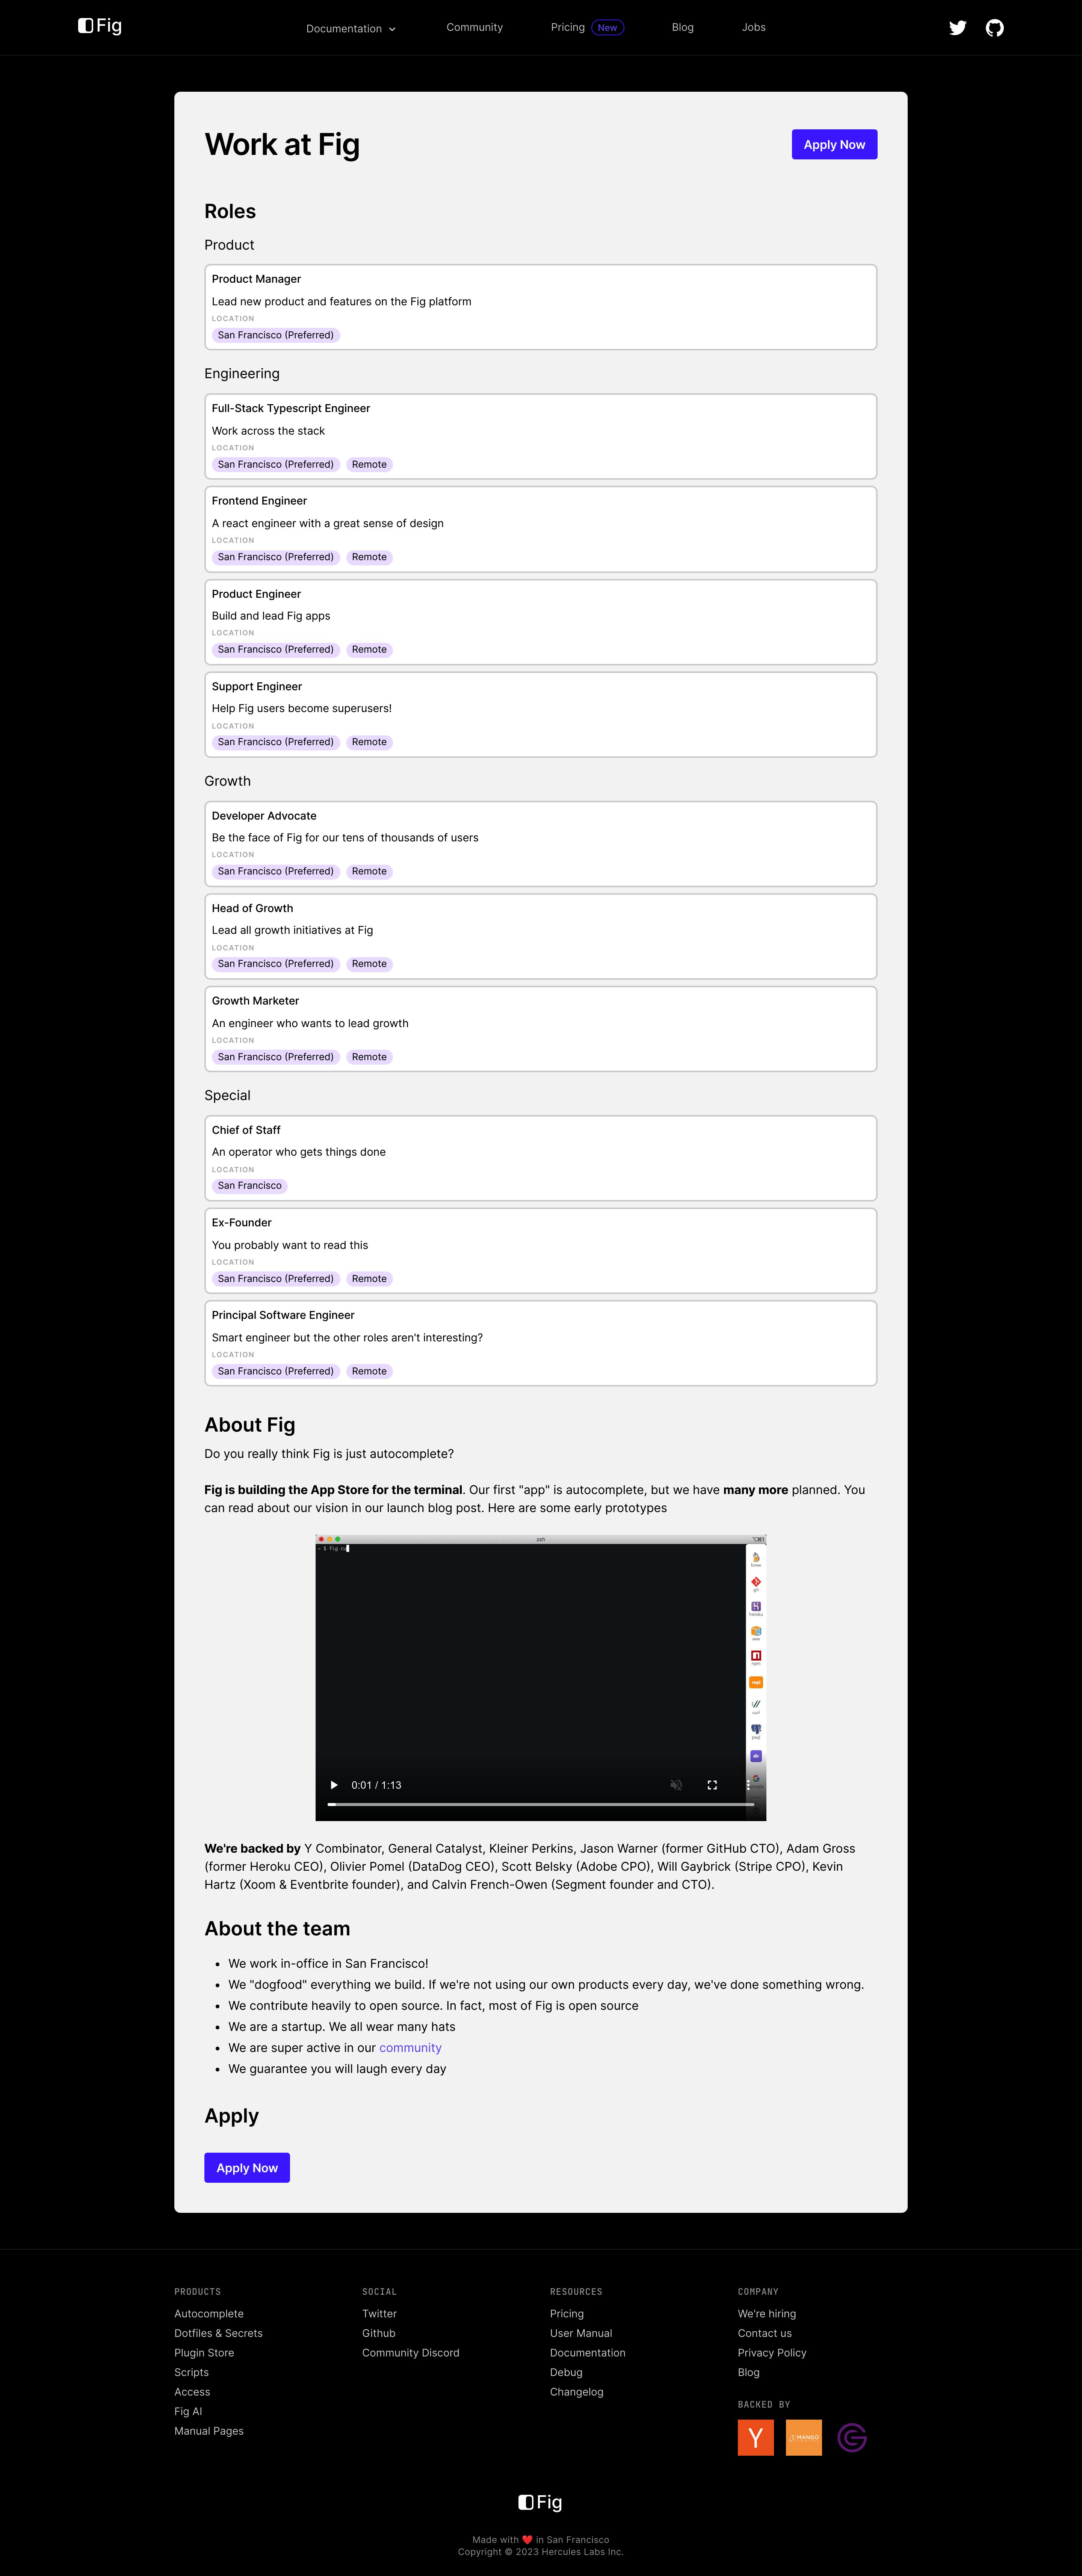
Task: Open the Full-Stack Typescript Engineer role
Action: click(x=541, y=436)
